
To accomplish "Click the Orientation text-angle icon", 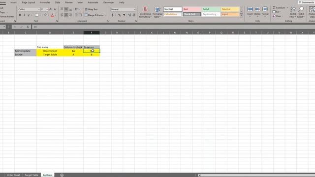I will point(76,9).
